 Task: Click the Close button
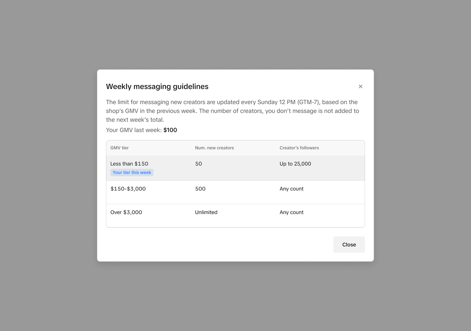pos(349,245)
